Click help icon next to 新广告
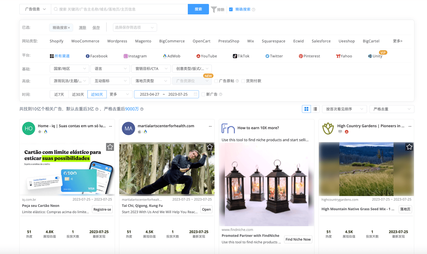This screenshot has height=254, width=427. point(221,94)
